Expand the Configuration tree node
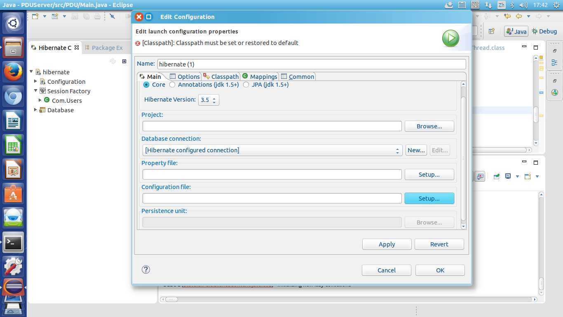The height and width of the screenshot is (317, 563). tap(35, 81)
